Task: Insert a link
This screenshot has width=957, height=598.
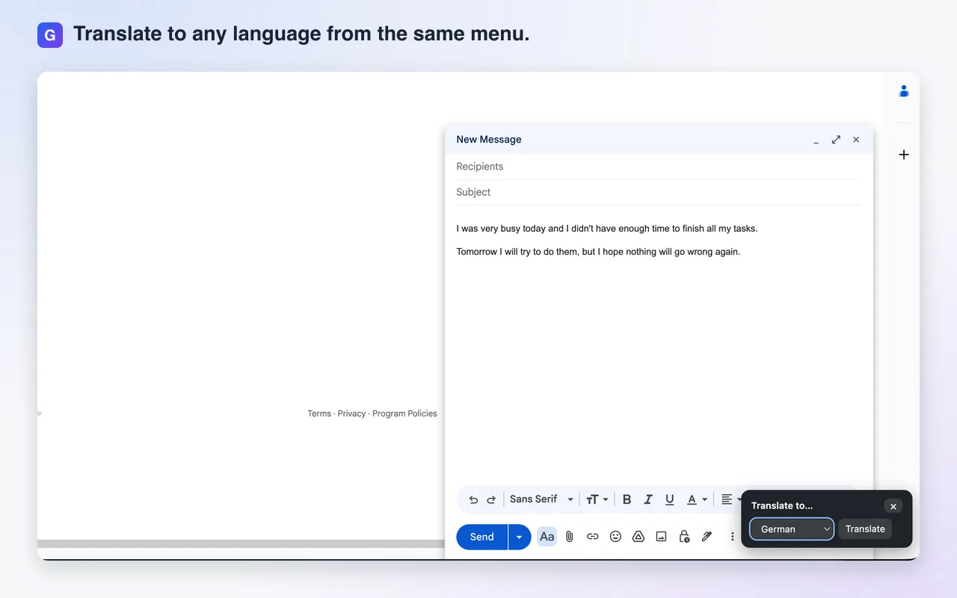Action: coord(592,537)
